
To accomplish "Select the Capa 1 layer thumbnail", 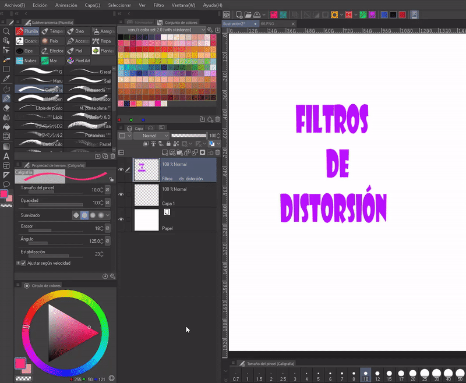I will [x=147, y=195].
